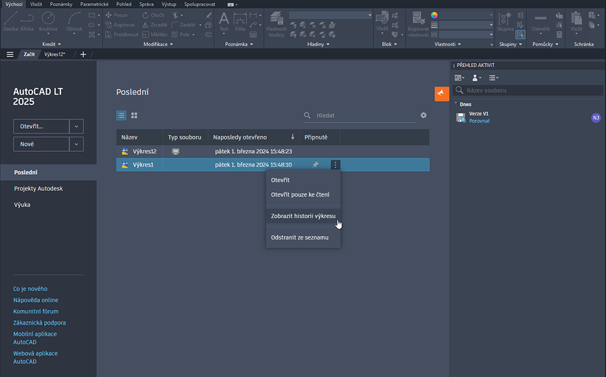Choose Otevřít pouze ke čtení
Screen dimensions: 606x377
point(304,195)
